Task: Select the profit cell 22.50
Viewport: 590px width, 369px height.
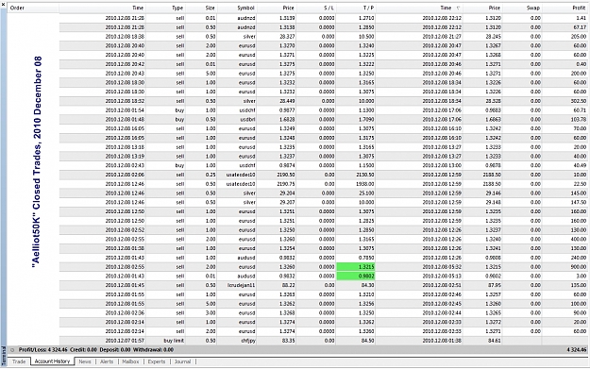Action: 580,184
